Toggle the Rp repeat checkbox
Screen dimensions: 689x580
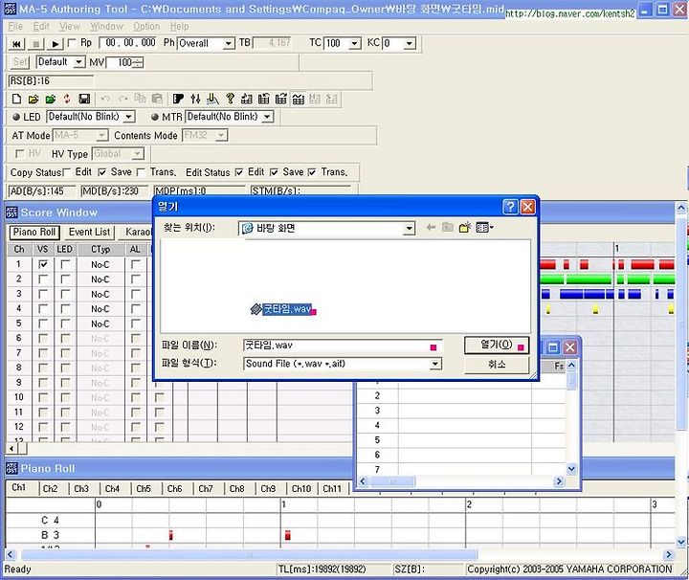pyautogui.click(x=72, y=43)
